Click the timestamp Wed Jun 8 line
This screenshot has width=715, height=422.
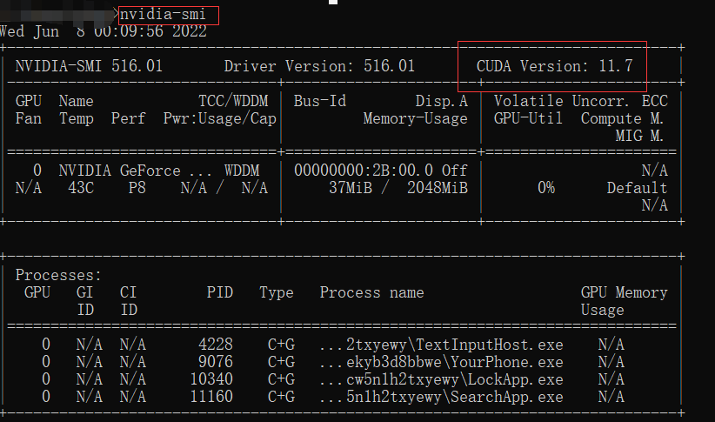coord(104,32)
